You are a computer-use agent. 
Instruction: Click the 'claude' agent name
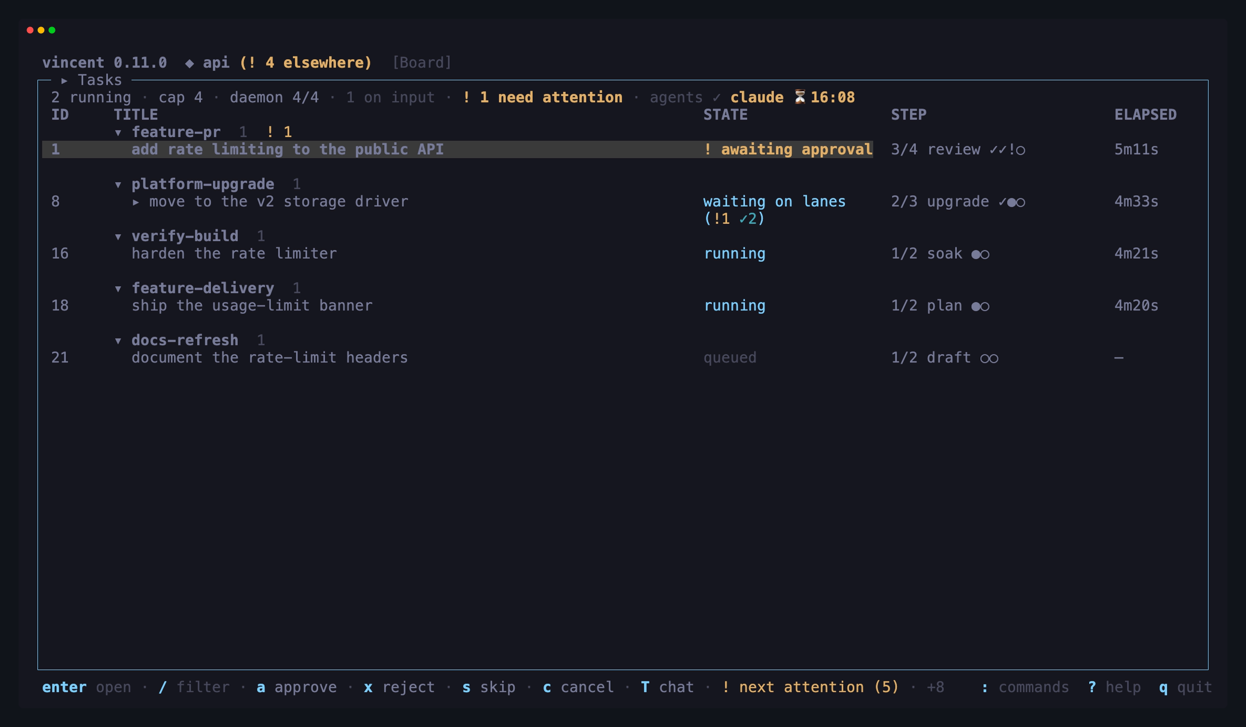(756, 97)
